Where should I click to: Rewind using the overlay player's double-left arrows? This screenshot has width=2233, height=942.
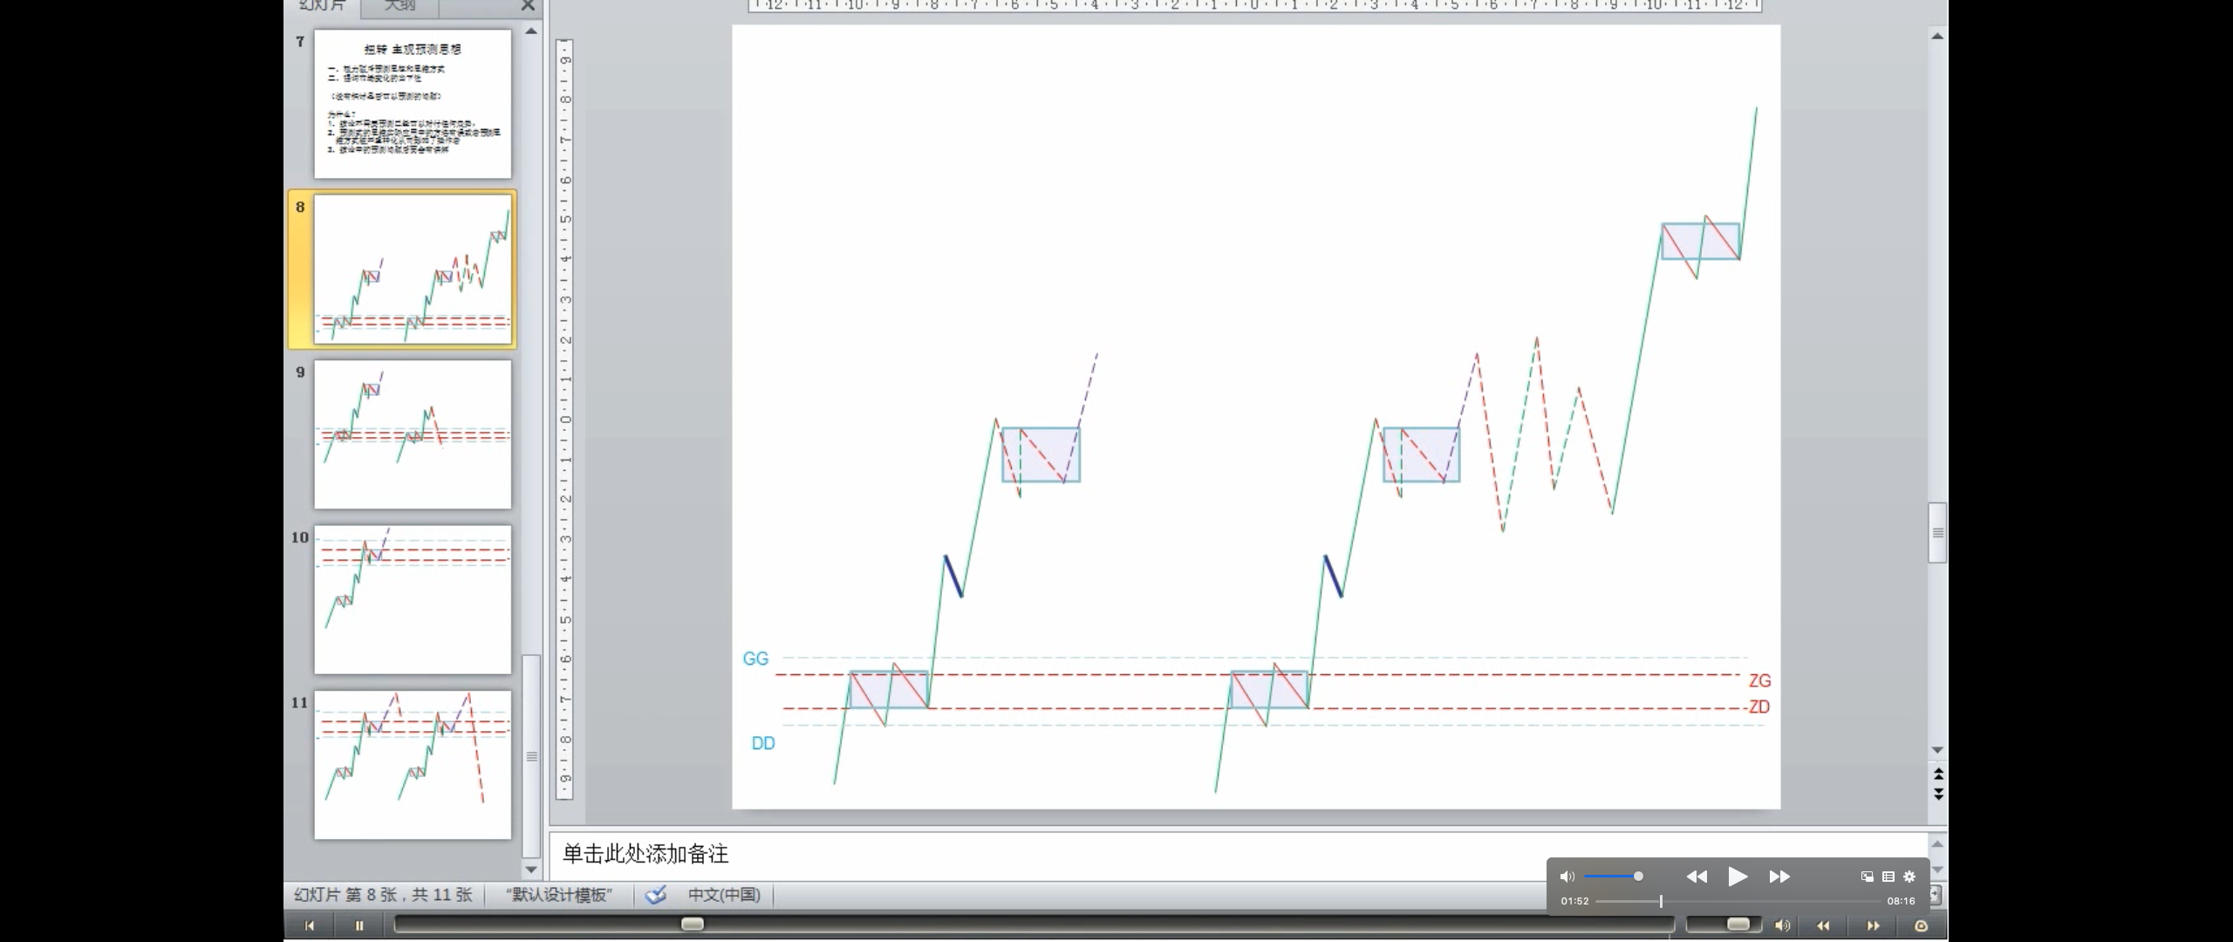pyautogui.click(x=1697, y=877)
